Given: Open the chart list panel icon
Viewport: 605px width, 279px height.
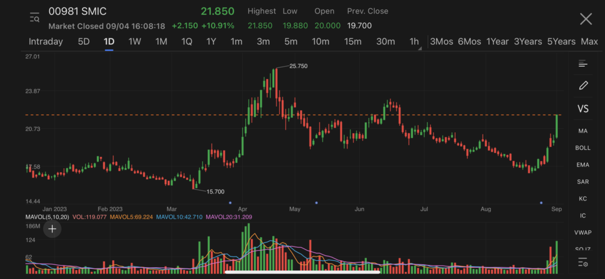Looking at the screenshot, I should 583,64.
